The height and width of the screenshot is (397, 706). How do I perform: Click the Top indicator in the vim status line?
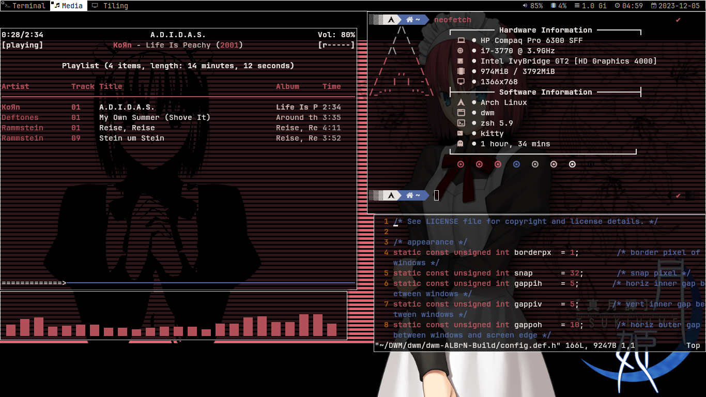[693, 345]
